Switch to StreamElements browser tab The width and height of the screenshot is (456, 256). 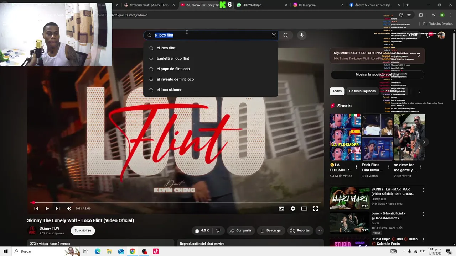[x=150, y=5]
